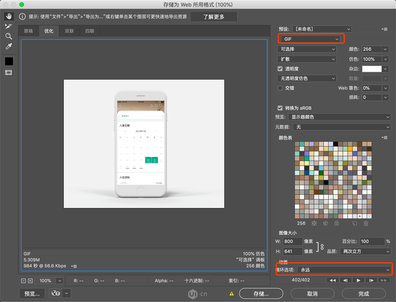Open the 元数据 dropdown
The image size is (396, 302).
pyautogui.click(x=342, y=127)
